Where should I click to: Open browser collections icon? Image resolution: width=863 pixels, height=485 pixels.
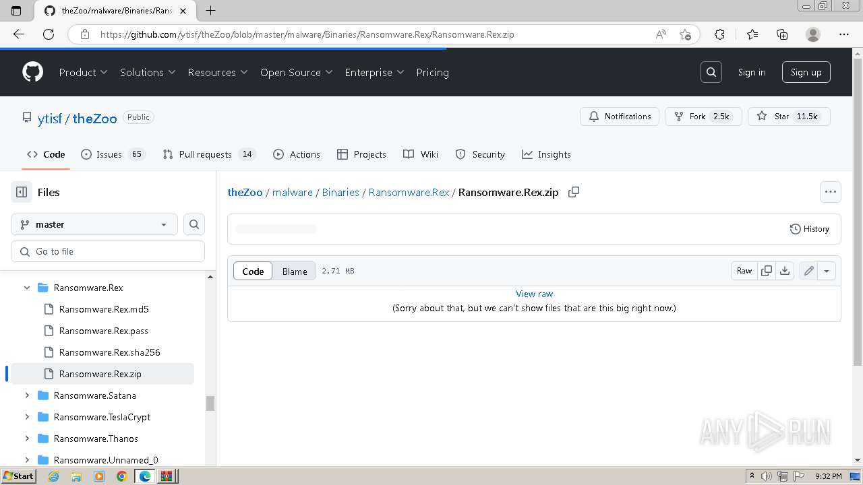[x=782, y=34]
